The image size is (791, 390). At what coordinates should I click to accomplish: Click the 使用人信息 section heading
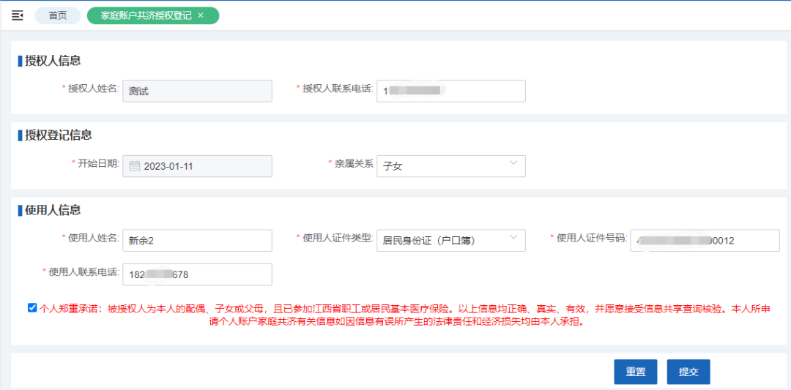tap(53, 210)
